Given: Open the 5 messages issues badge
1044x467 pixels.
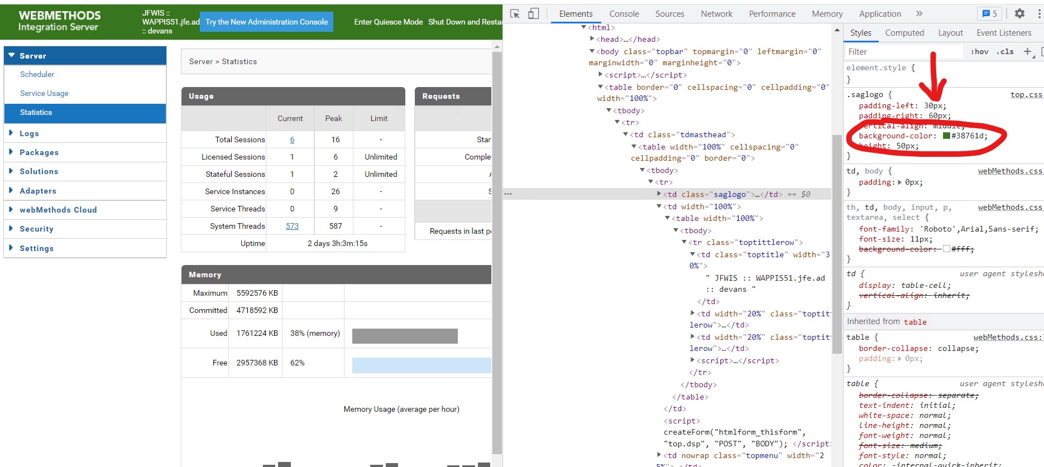Looking at the screenshot, I should pos(990,13).
